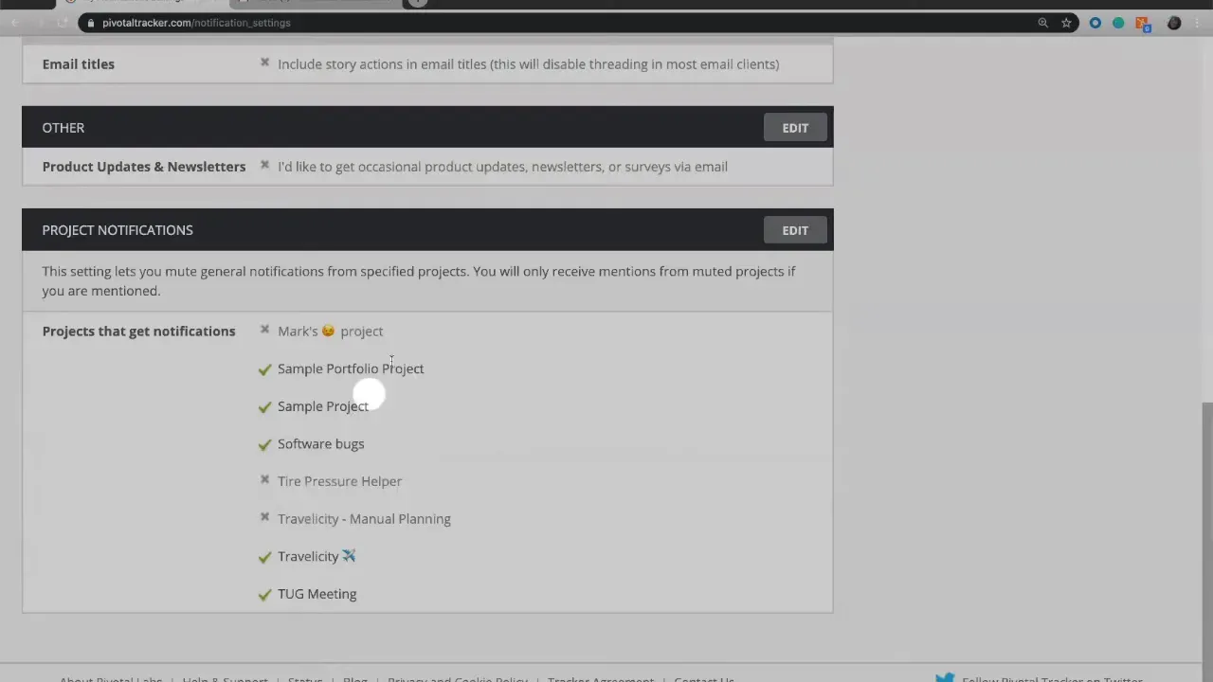Open the orange Pivotal Tracker extension icon
The image size is (1213, 682).
pyautogui.click(x=1142, y=23)
